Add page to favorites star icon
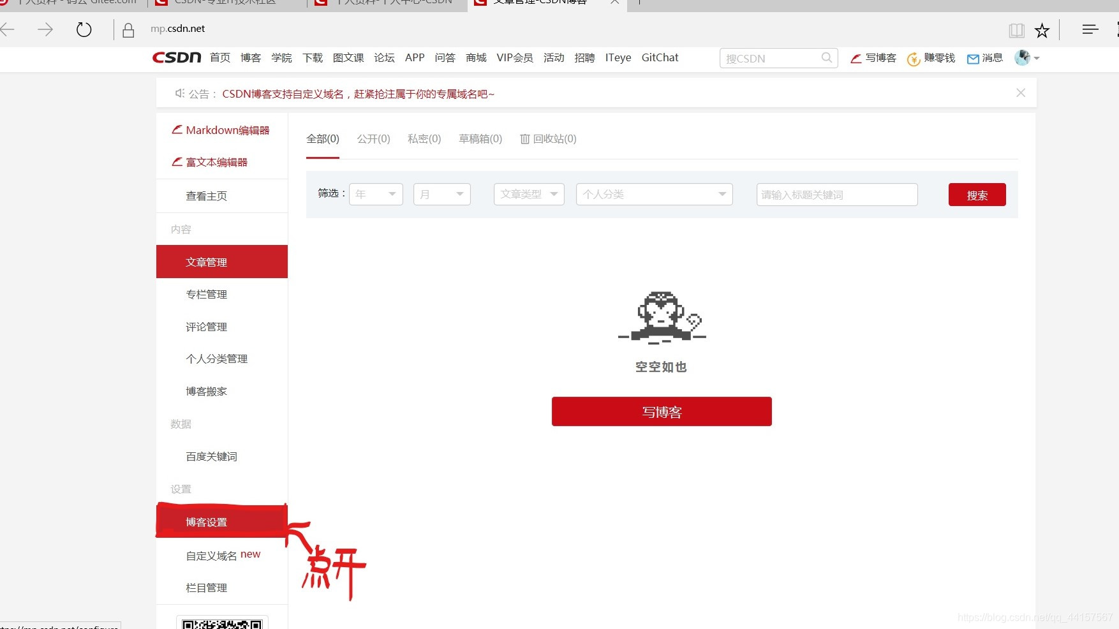Viewport: 1119px width, 629px height. [x=1042, y=30]
